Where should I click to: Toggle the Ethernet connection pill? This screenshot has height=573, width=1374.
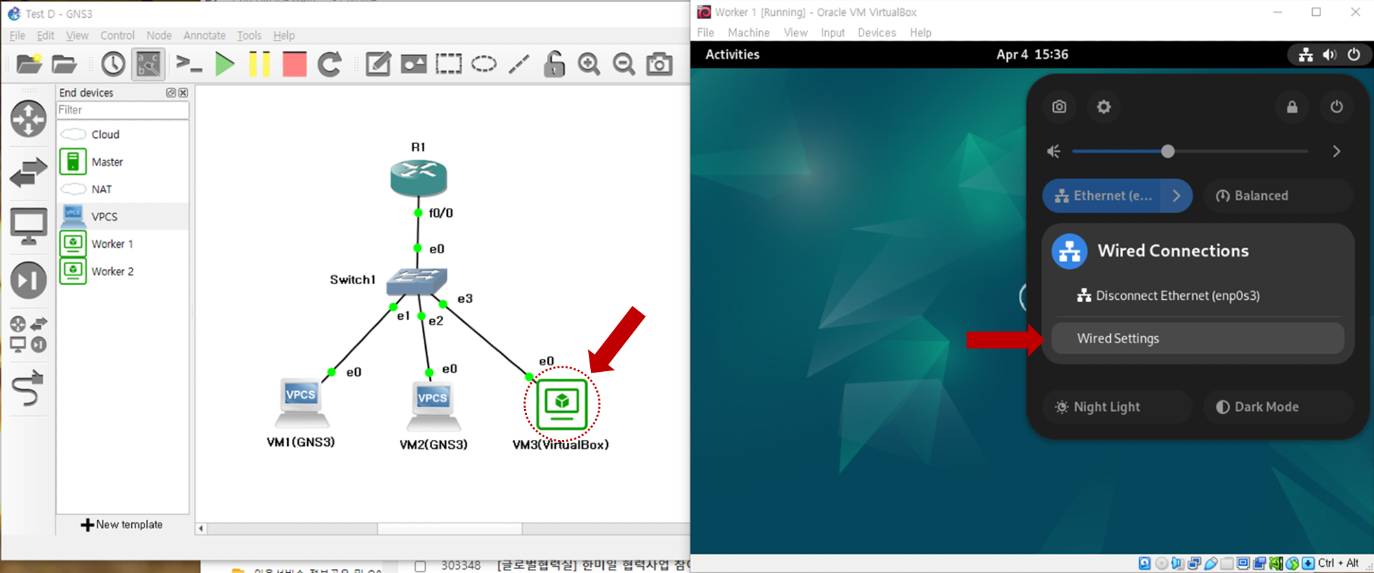(1103, 196)
